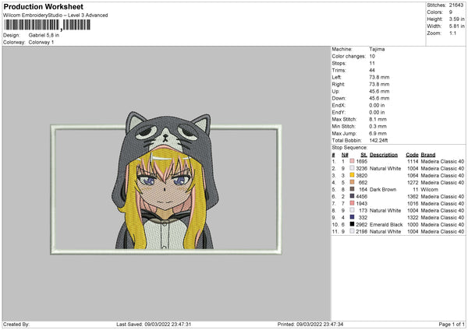Select the tan swatch beside 662 stitches
Screen dimensions: 468x330
pyautogui.click(x=352, y=182)
